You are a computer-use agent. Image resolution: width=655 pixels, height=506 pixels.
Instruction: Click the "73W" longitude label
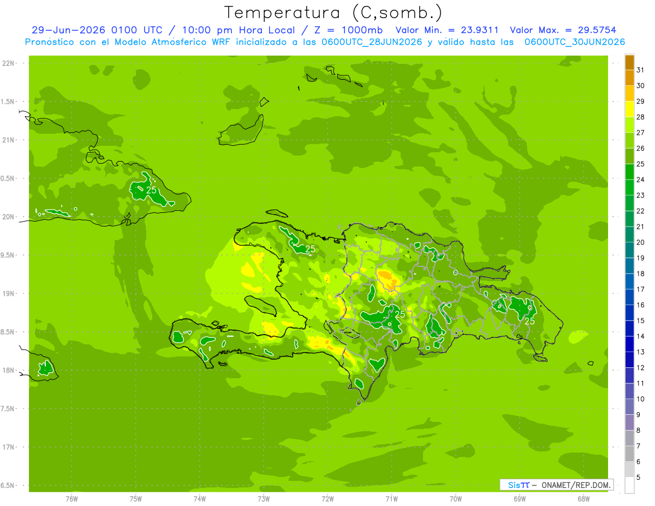coord(264,498)
